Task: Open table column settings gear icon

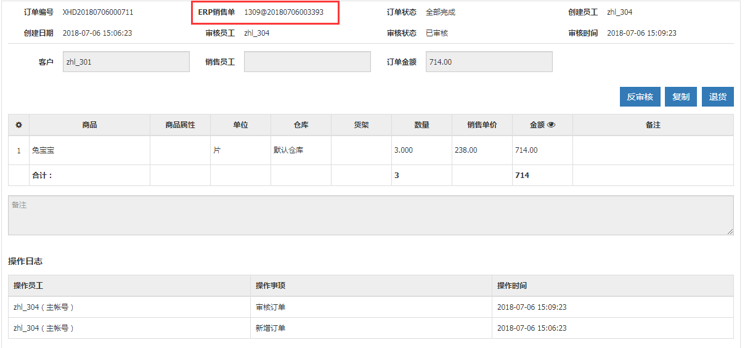Action: click(x=18, y=125)
